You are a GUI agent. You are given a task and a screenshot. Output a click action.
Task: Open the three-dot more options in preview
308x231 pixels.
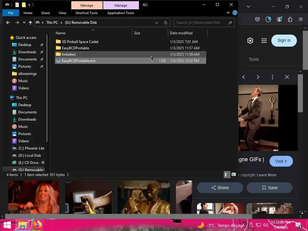[x=273, y=77]
